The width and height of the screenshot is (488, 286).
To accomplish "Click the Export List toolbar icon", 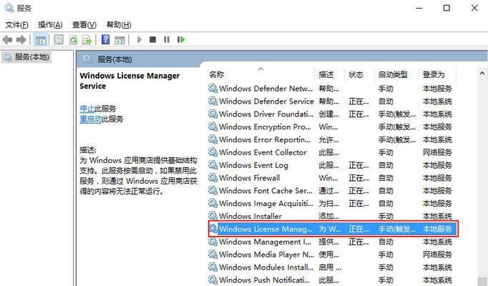I will click(x=87, y=40).
